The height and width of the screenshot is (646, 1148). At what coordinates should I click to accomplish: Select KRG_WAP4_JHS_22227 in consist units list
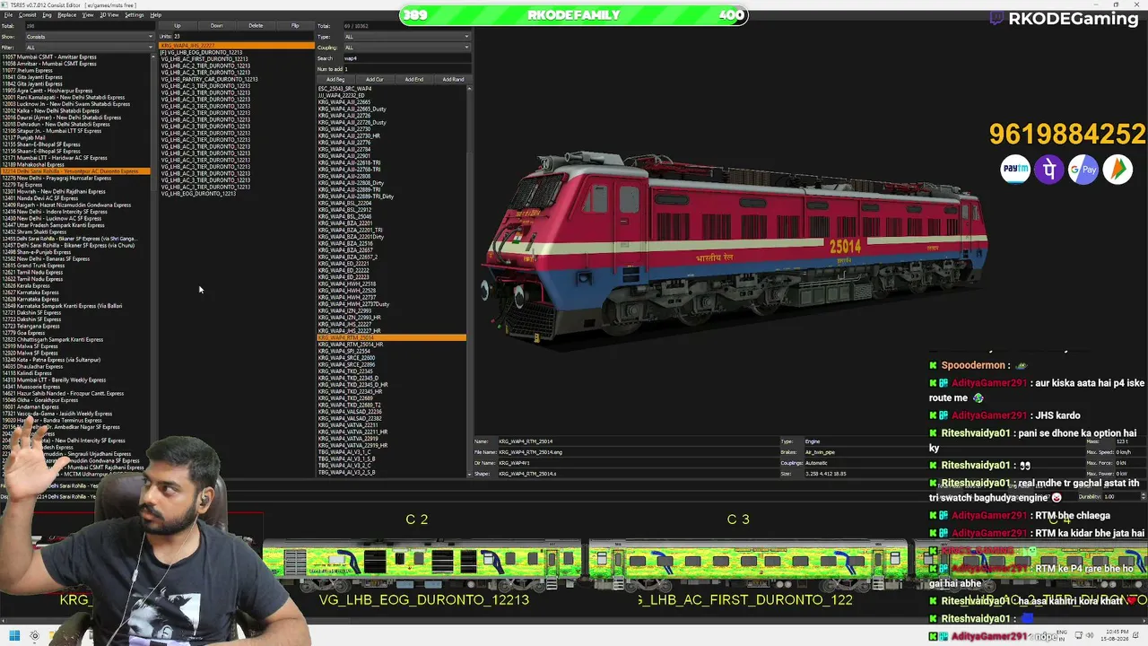pyautogui.click(x=237, y=46)
